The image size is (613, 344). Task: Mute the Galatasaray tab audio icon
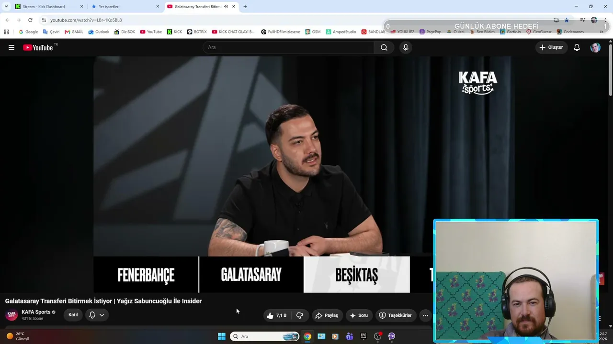226,7
